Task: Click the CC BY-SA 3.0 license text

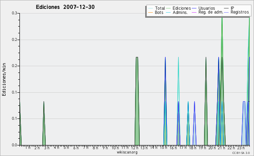Action: (241, 153)
